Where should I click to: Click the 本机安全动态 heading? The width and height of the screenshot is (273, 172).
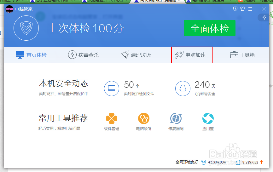coord(64,83)
